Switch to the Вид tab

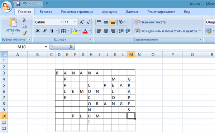pyautogui.click(x=187, y=12)
